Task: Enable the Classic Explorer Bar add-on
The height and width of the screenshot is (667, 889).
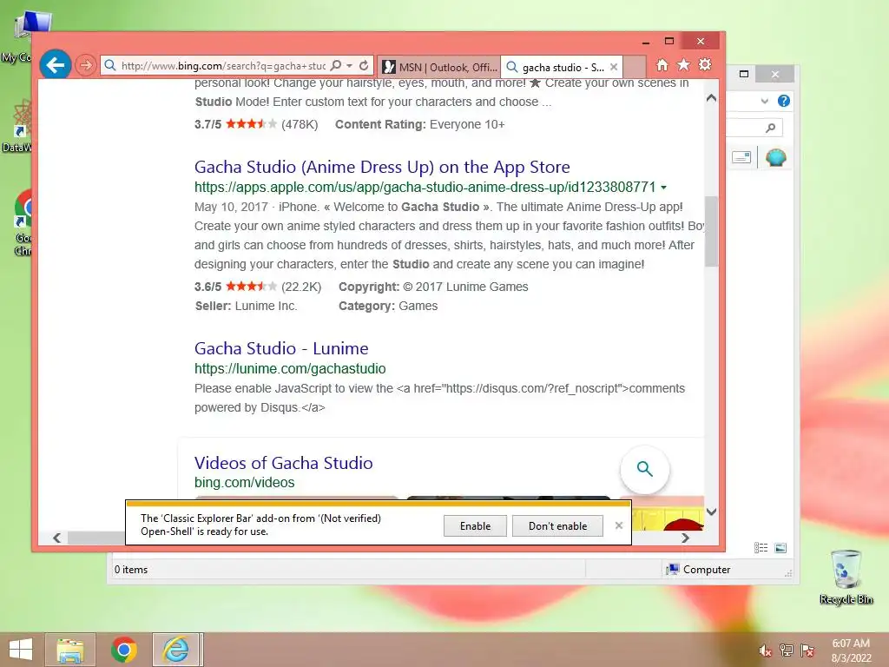Action: [x=475, y=525]
